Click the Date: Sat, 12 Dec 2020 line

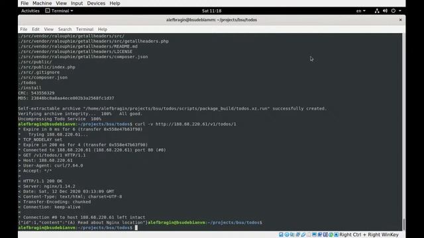coord(66,191)
